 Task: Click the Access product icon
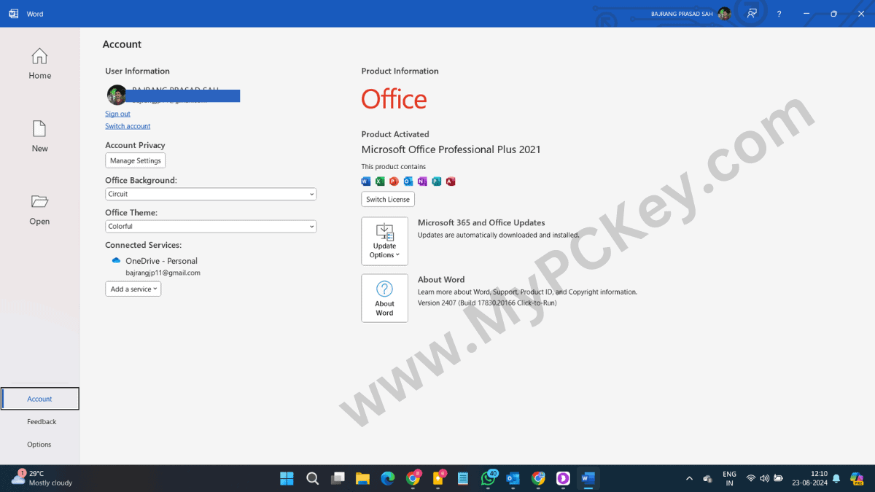click(451, 181)
